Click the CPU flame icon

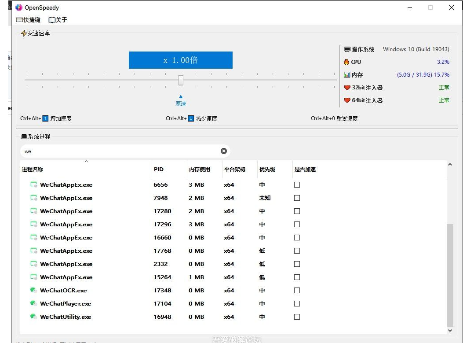346,62
